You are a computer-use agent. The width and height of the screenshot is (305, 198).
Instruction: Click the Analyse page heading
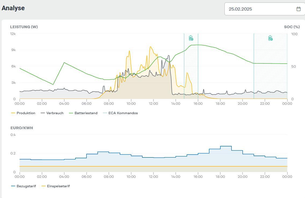[13, 8]
